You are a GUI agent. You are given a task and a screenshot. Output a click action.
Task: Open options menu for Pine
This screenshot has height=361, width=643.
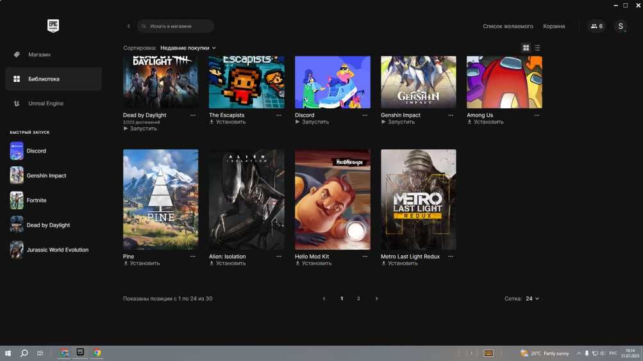click(x=193, y=257)
